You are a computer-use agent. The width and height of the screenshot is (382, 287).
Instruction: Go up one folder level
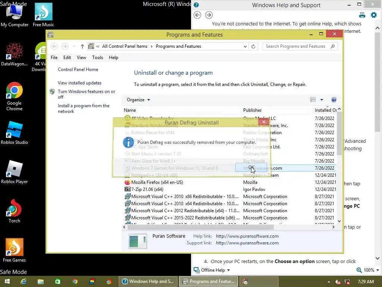[x=82, y=46]
